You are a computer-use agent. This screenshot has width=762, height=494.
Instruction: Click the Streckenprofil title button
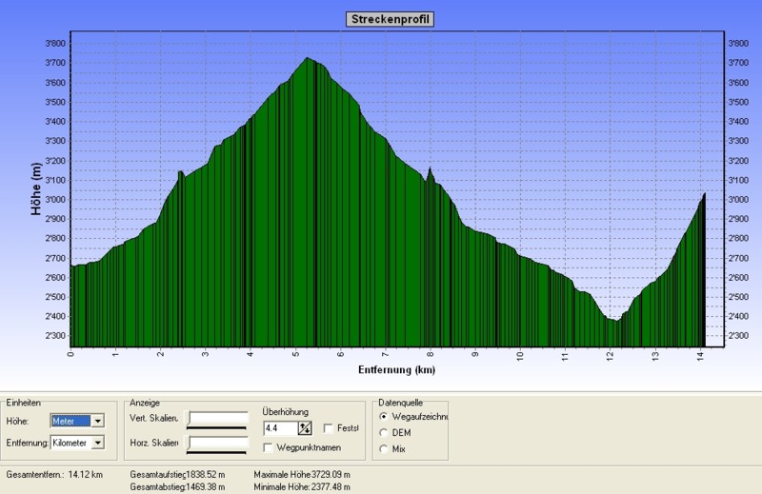[387, 18]
